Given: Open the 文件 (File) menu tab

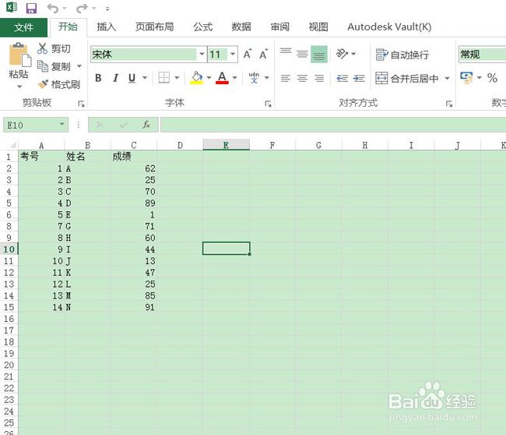Looking at the screenshot, I should coord(24,27).
